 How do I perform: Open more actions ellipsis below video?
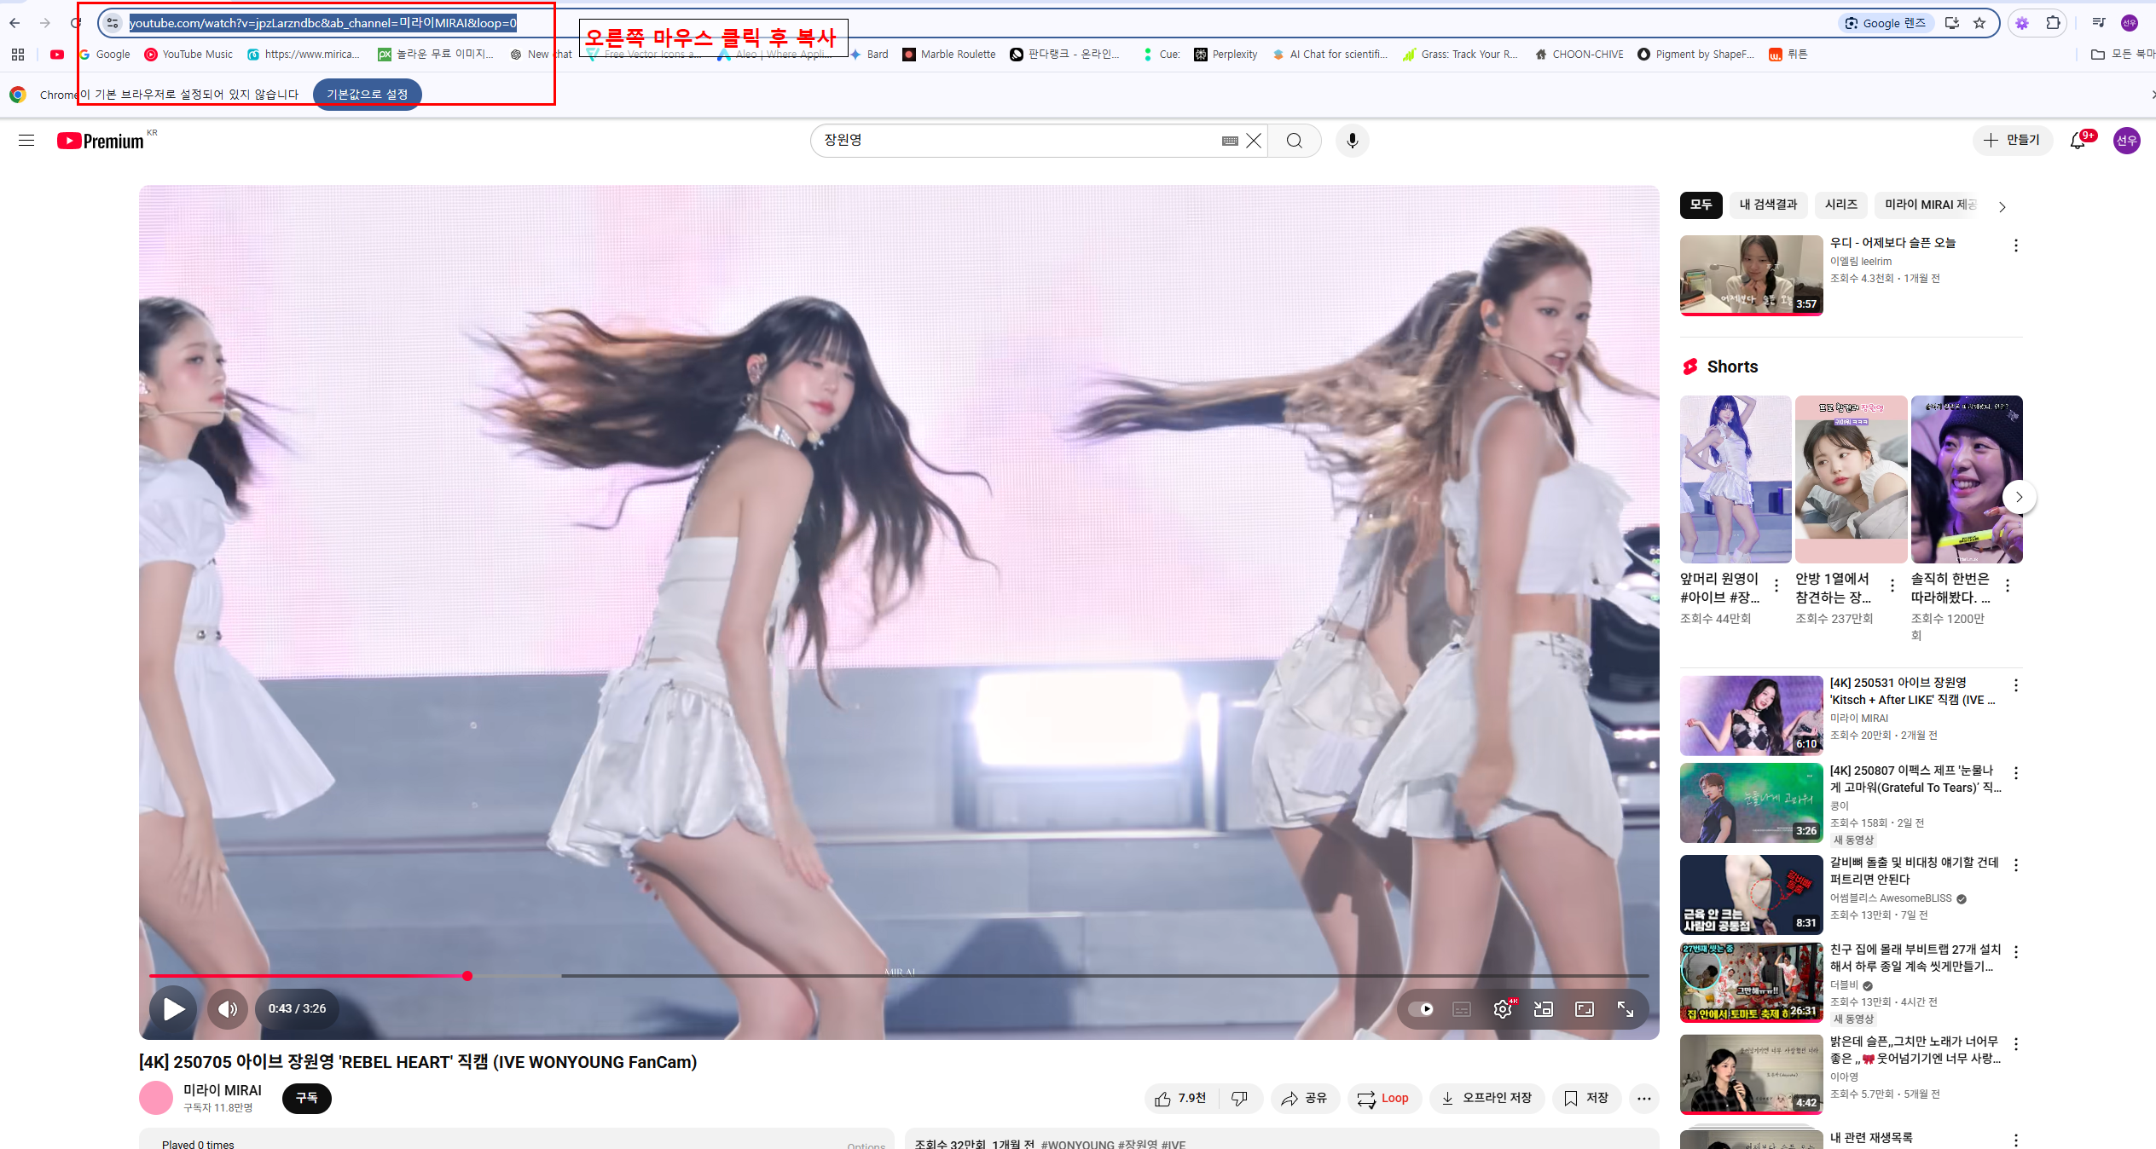1643,1099
